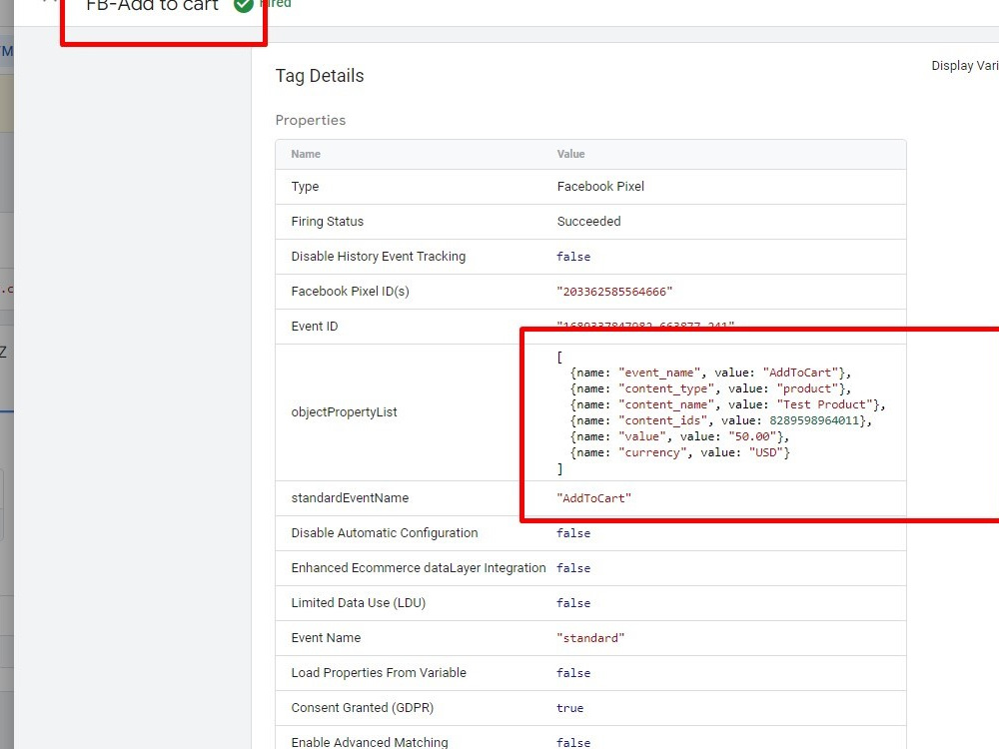Click the Disable History Event Tracking row
Image resolution: width=999 pixels, height=749 pixels.
pos(378,256)
